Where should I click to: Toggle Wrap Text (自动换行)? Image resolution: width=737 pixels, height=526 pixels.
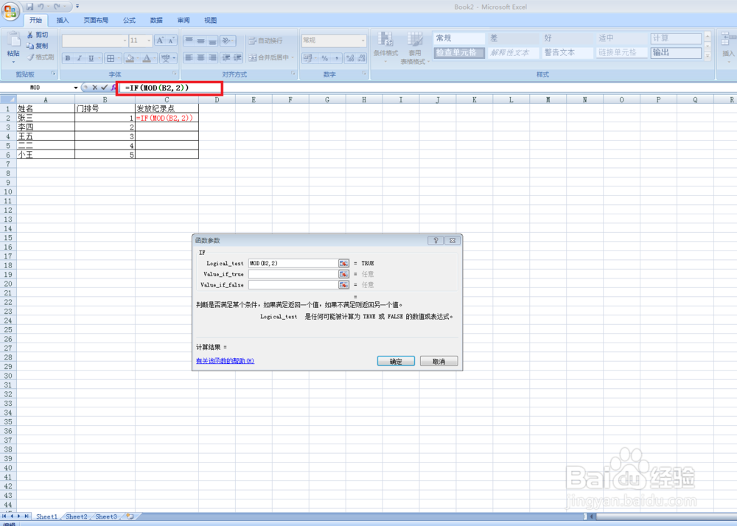point(266,41)
